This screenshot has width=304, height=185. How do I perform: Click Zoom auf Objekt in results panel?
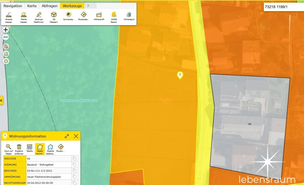click(x=8, y=148)
